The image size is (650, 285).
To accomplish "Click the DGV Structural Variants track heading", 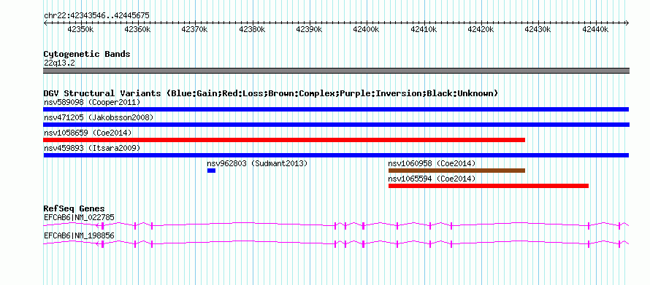I will [x=271, y=93].
